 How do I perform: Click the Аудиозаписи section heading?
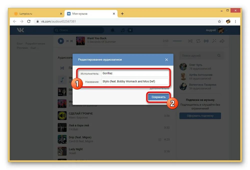point(65,57)
